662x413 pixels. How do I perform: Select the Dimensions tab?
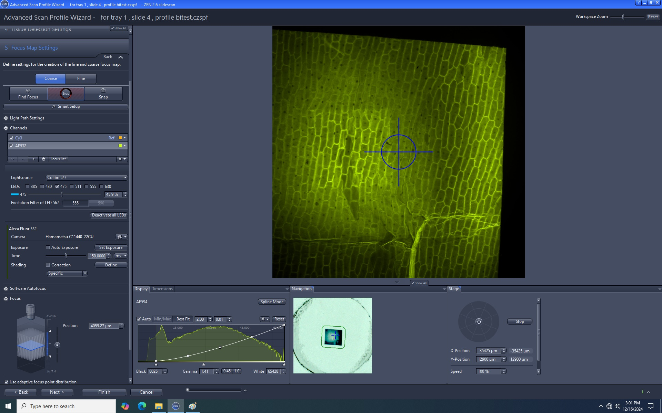click(x=162, y=289)
